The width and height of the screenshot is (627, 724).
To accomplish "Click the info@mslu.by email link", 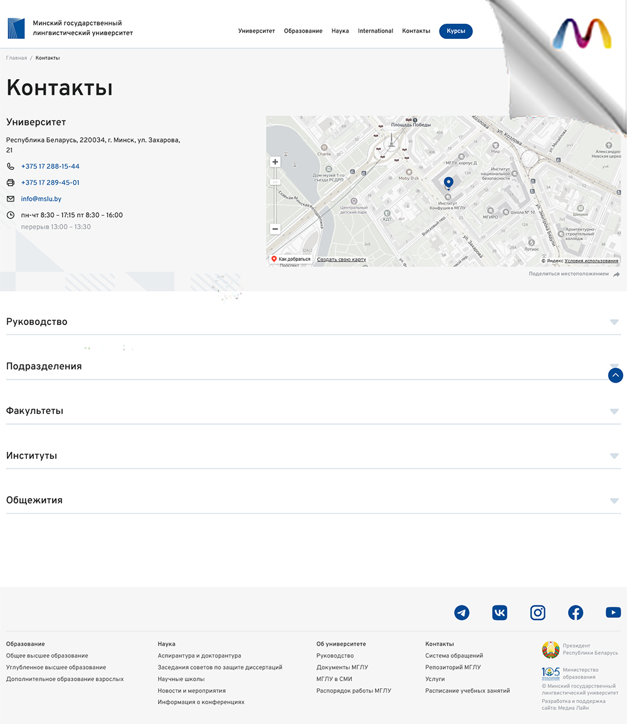I will pyautogui.click(x=41, y=199).
